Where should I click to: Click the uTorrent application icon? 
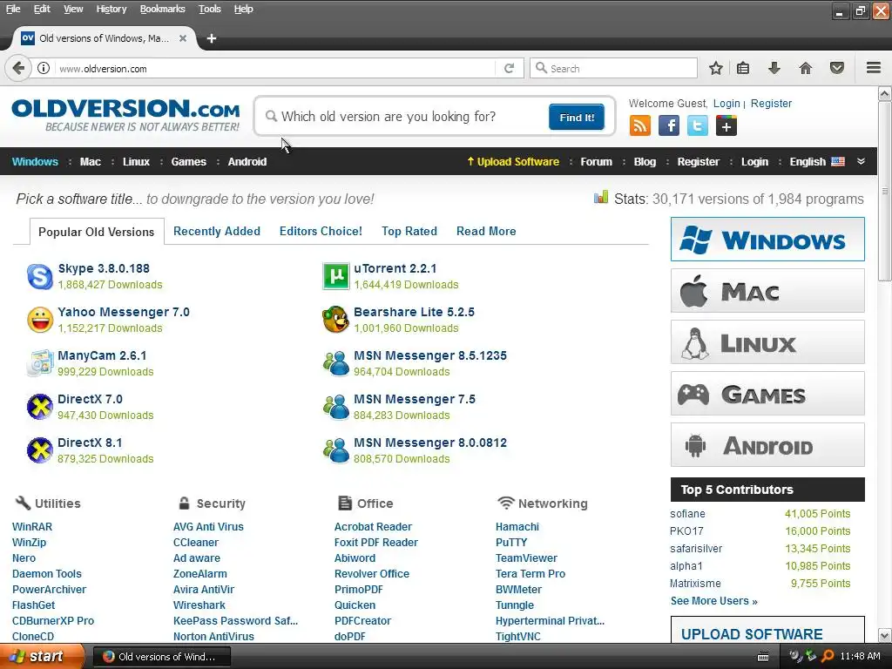(335, 276)
